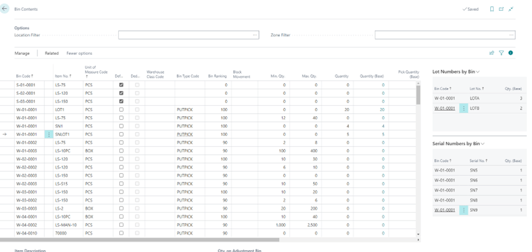
Task: Click the share icon above the grid
Action: point(491,53)
